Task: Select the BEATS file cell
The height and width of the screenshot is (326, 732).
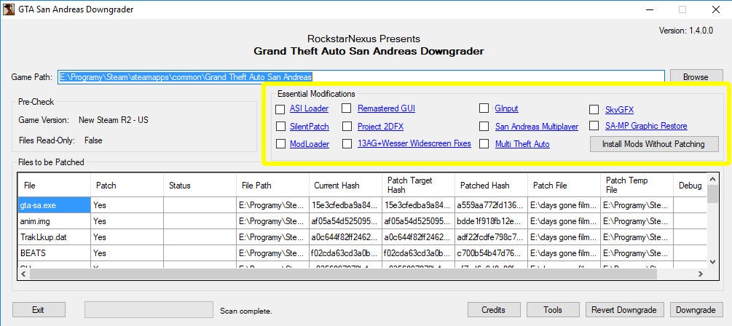Action: click(x=54, y=253)
